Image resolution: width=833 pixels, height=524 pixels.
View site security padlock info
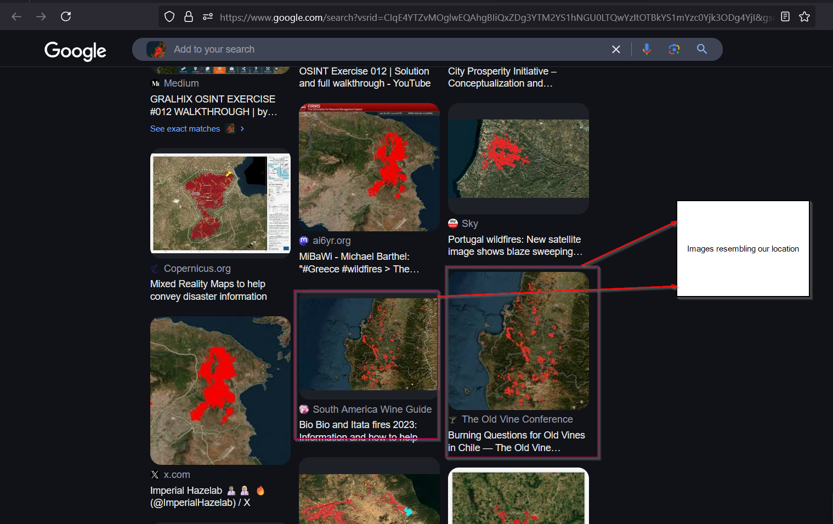click(189, 16)
